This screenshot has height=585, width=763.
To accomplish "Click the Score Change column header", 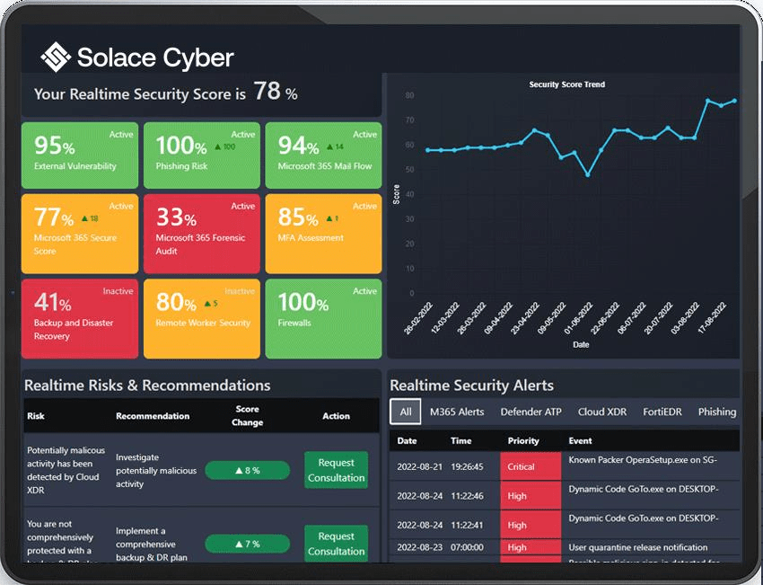I will (x=247, y=415).
